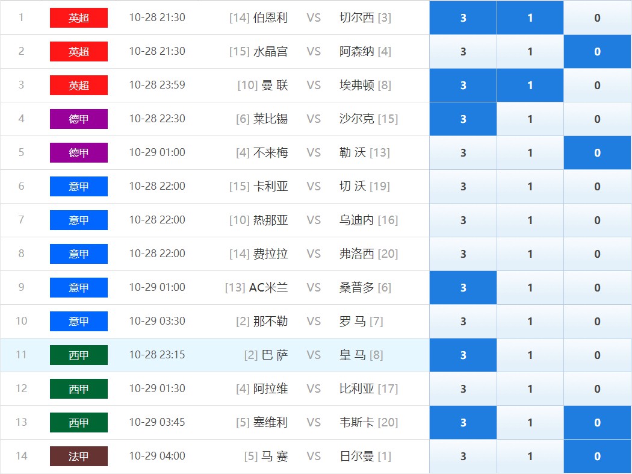Toggle 0 for 马赛 vs 日尔曼
This screenshot has height=474, width=632.
(x=597, y=457)
